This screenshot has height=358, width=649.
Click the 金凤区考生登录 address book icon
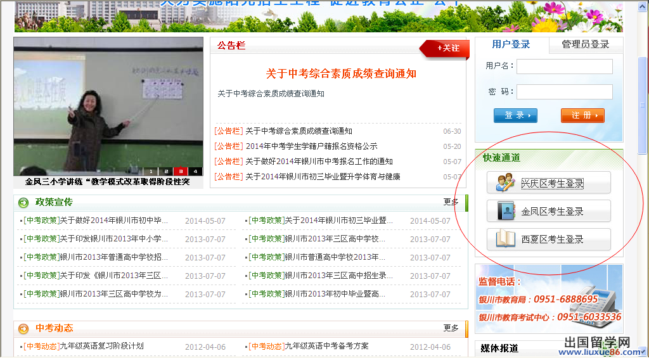click(505, 211)
